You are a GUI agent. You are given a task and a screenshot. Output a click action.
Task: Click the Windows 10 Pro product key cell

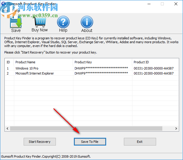click(103, 68)
